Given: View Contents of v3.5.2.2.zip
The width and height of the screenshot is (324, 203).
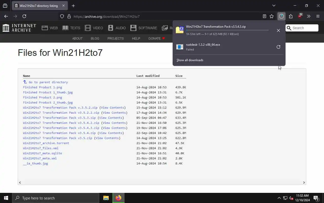Looking at the screenshot, I should click(114, 113).
